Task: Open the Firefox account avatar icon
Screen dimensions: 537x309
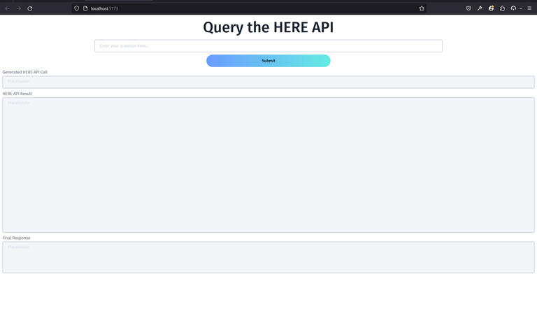Action: pyautogui.click(x=491, y=8)
